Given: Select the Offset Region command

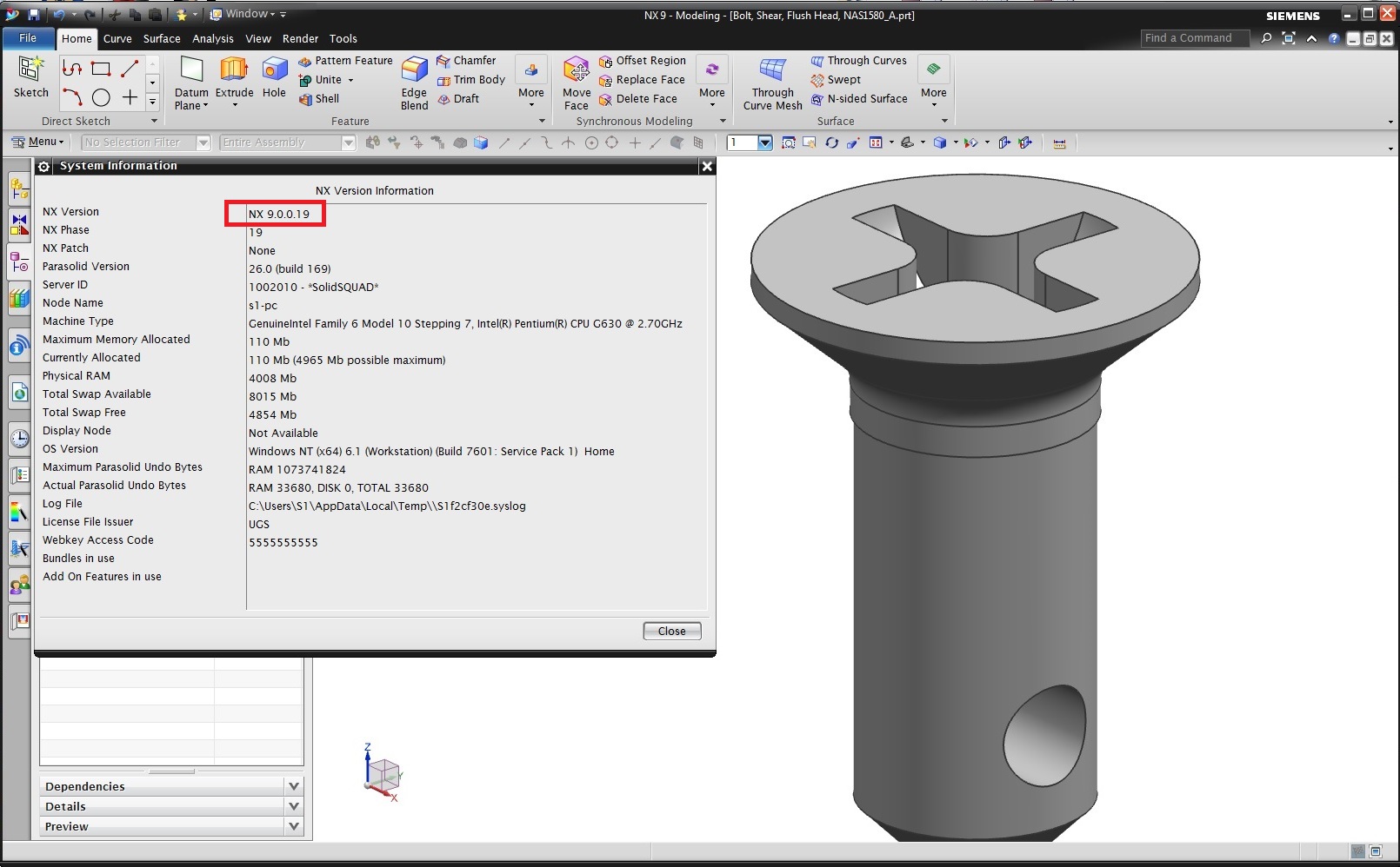Looking at the screenshot, I should (x=643, y=61).
